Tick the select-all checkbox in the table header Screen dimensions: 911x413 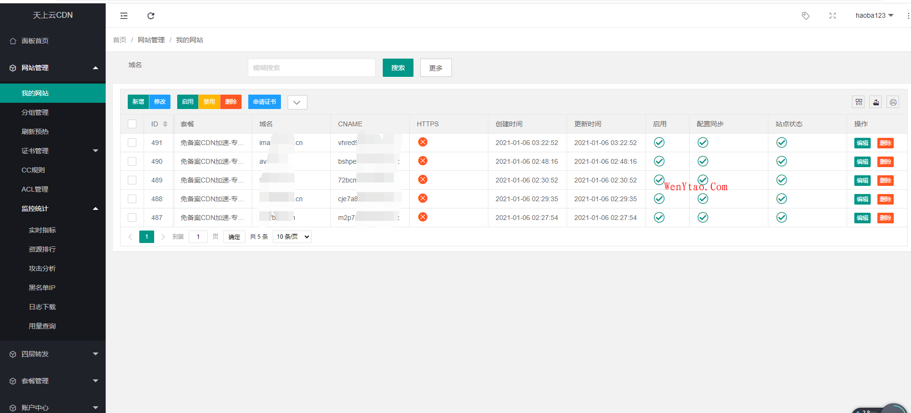point(132,124)
